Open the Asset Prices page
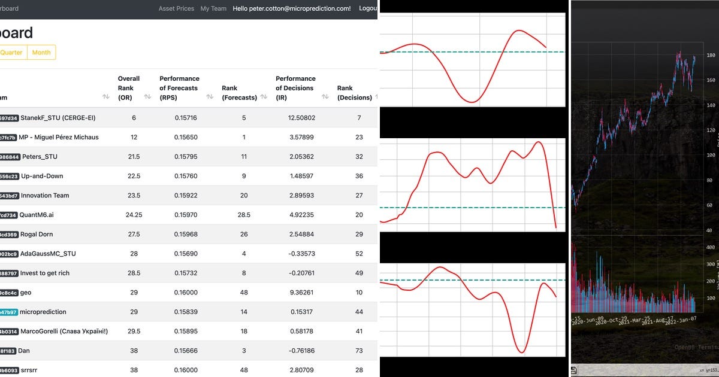The image size is (719, 377). (x=176, y=8)
